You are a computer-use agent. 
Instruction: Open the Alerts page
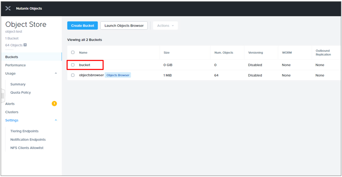pos(10,104)
